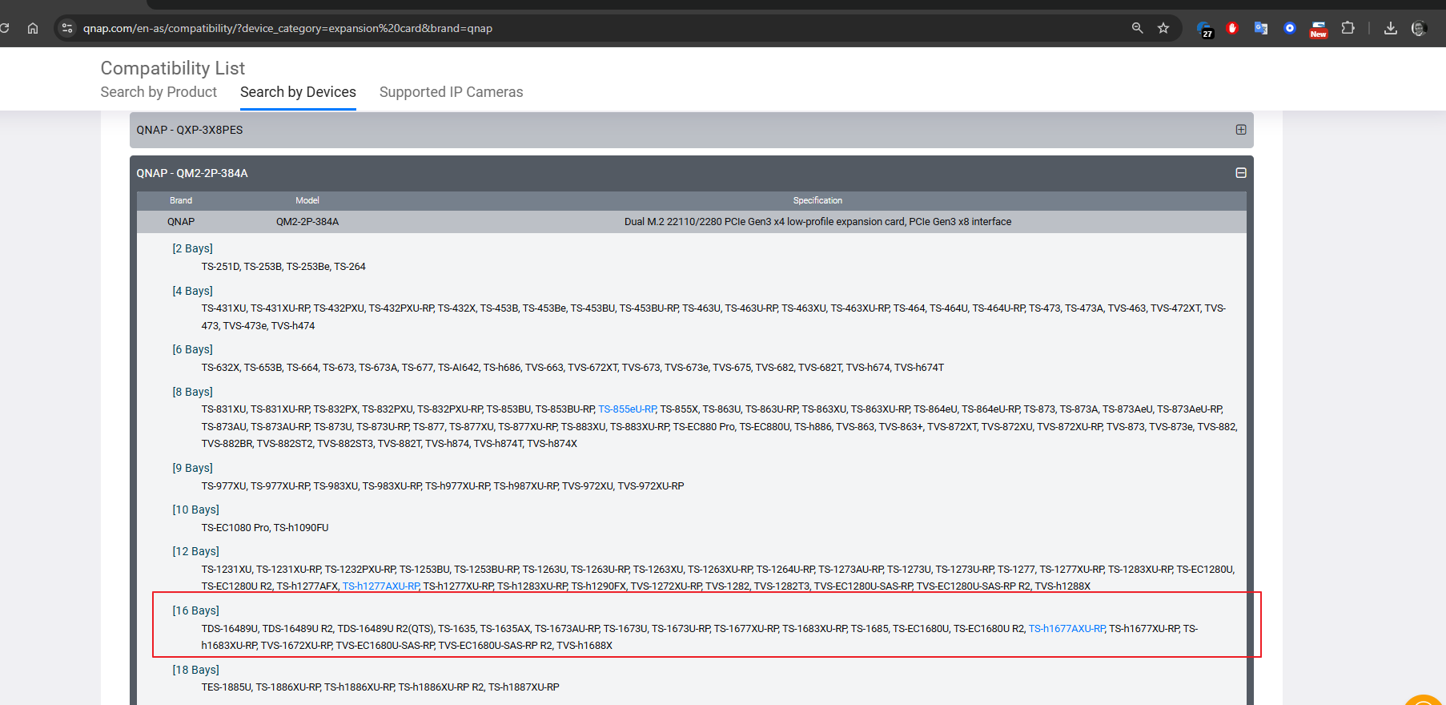Image resolution: width=1446 pixels, height=705 pixels.
Task: Select the QM2-2P-384A model cell
Action: tap(307, 222)
